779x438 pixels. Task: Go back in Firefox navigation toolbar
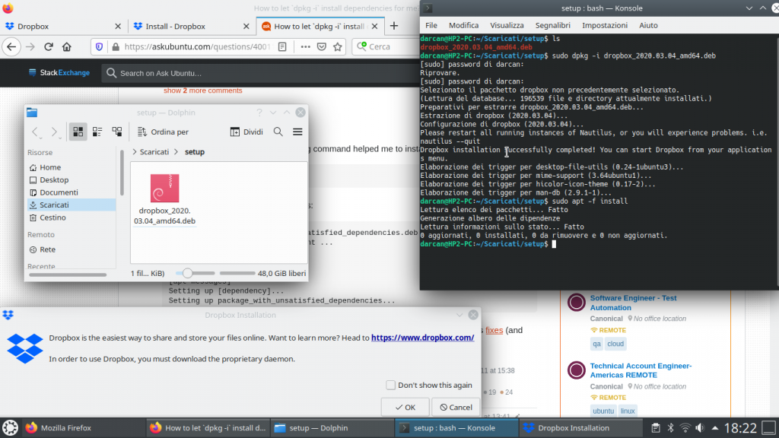click(x=11, y=46)
